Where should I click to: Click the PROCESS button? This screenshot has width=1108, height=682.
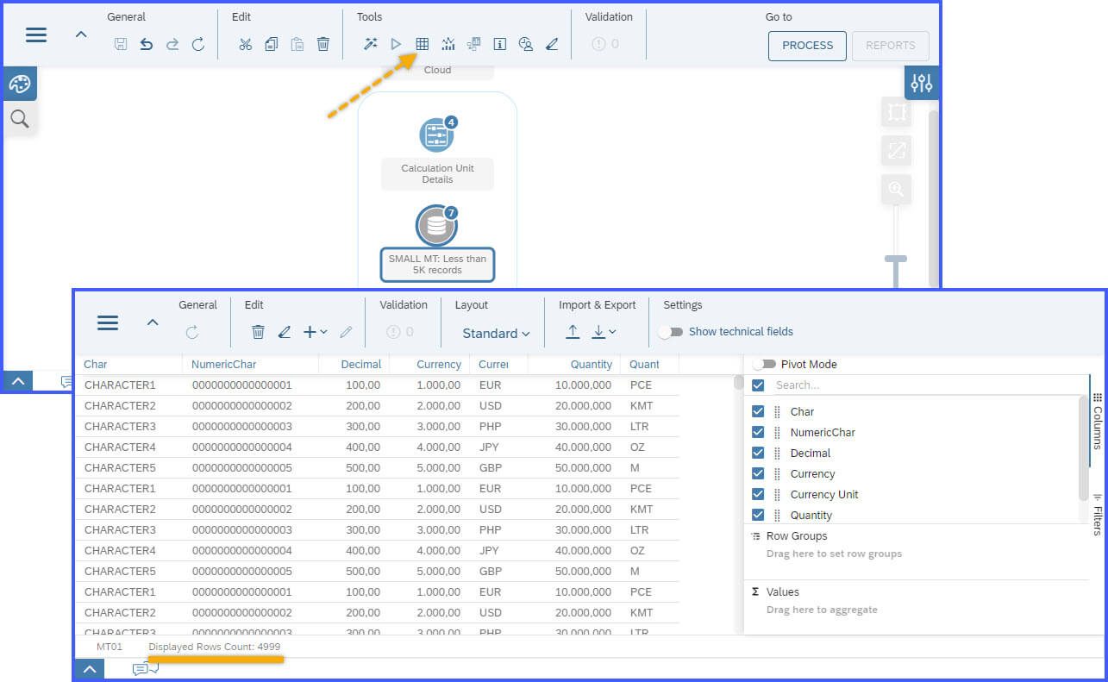807,46
